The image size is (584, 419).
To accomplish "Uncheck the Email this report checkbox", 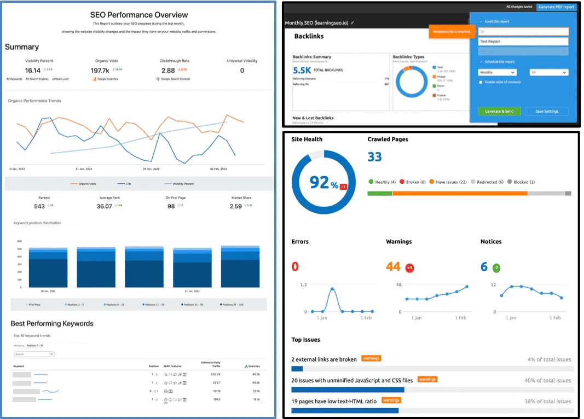I will (x=481, y=21).
